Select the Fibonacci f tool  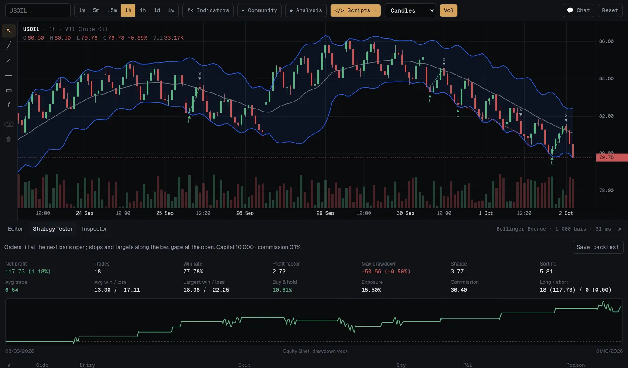point(9,105)
